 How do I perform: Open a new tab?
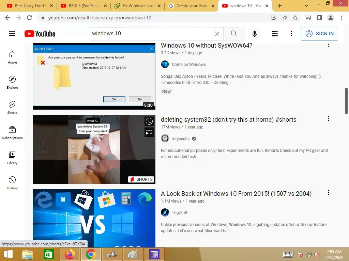click(280, 6)
